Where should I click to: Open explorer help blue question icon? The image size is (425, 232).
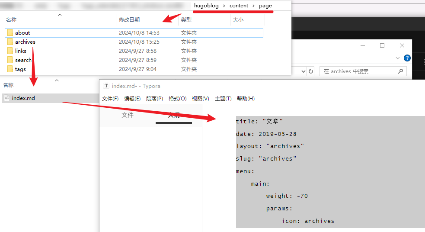pos(407,58)
